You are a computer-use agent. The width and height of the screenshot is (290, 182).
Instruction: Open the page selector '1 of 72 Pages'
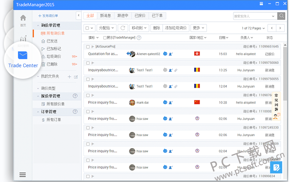(x=253, y=28)
